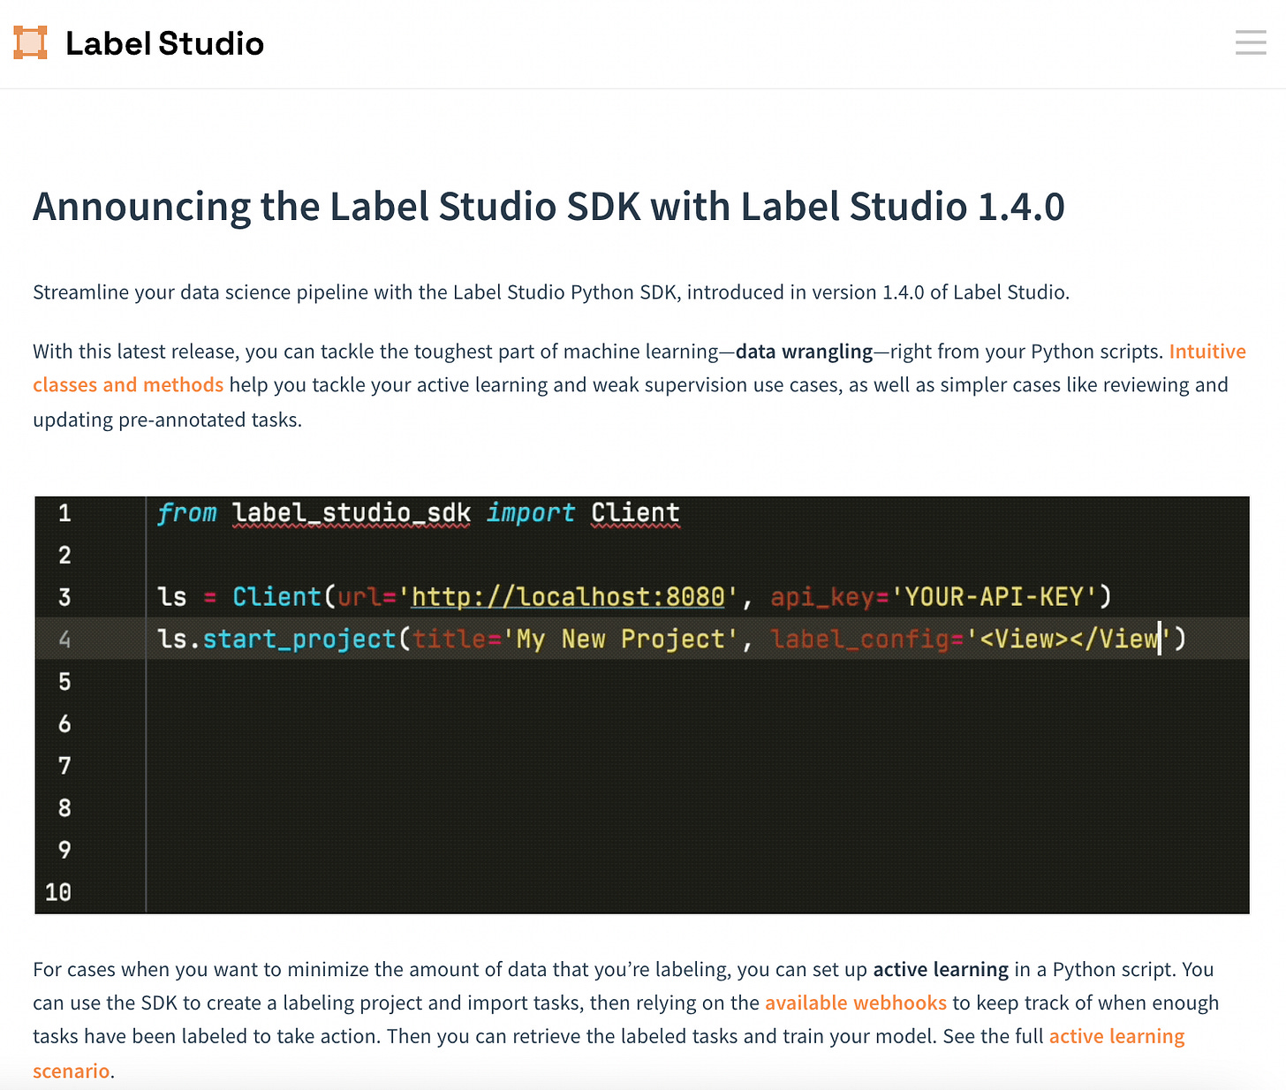This screenshot has width=1286, height=1090.
Task: Click the Label Studio brand name
Action: tap(164, 43)
